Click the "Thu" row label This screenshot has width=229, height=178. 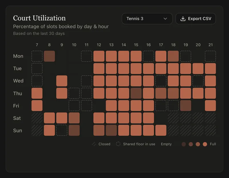click(x=17, y=94)
